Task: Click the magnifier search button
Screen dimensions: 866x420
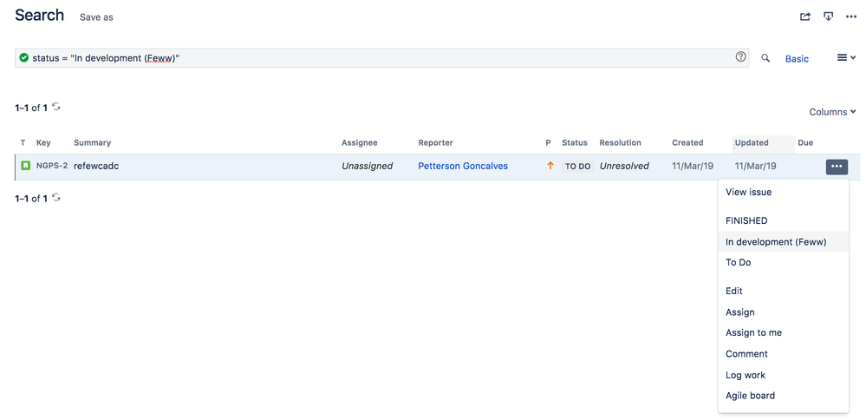Action: pos(765,58)
